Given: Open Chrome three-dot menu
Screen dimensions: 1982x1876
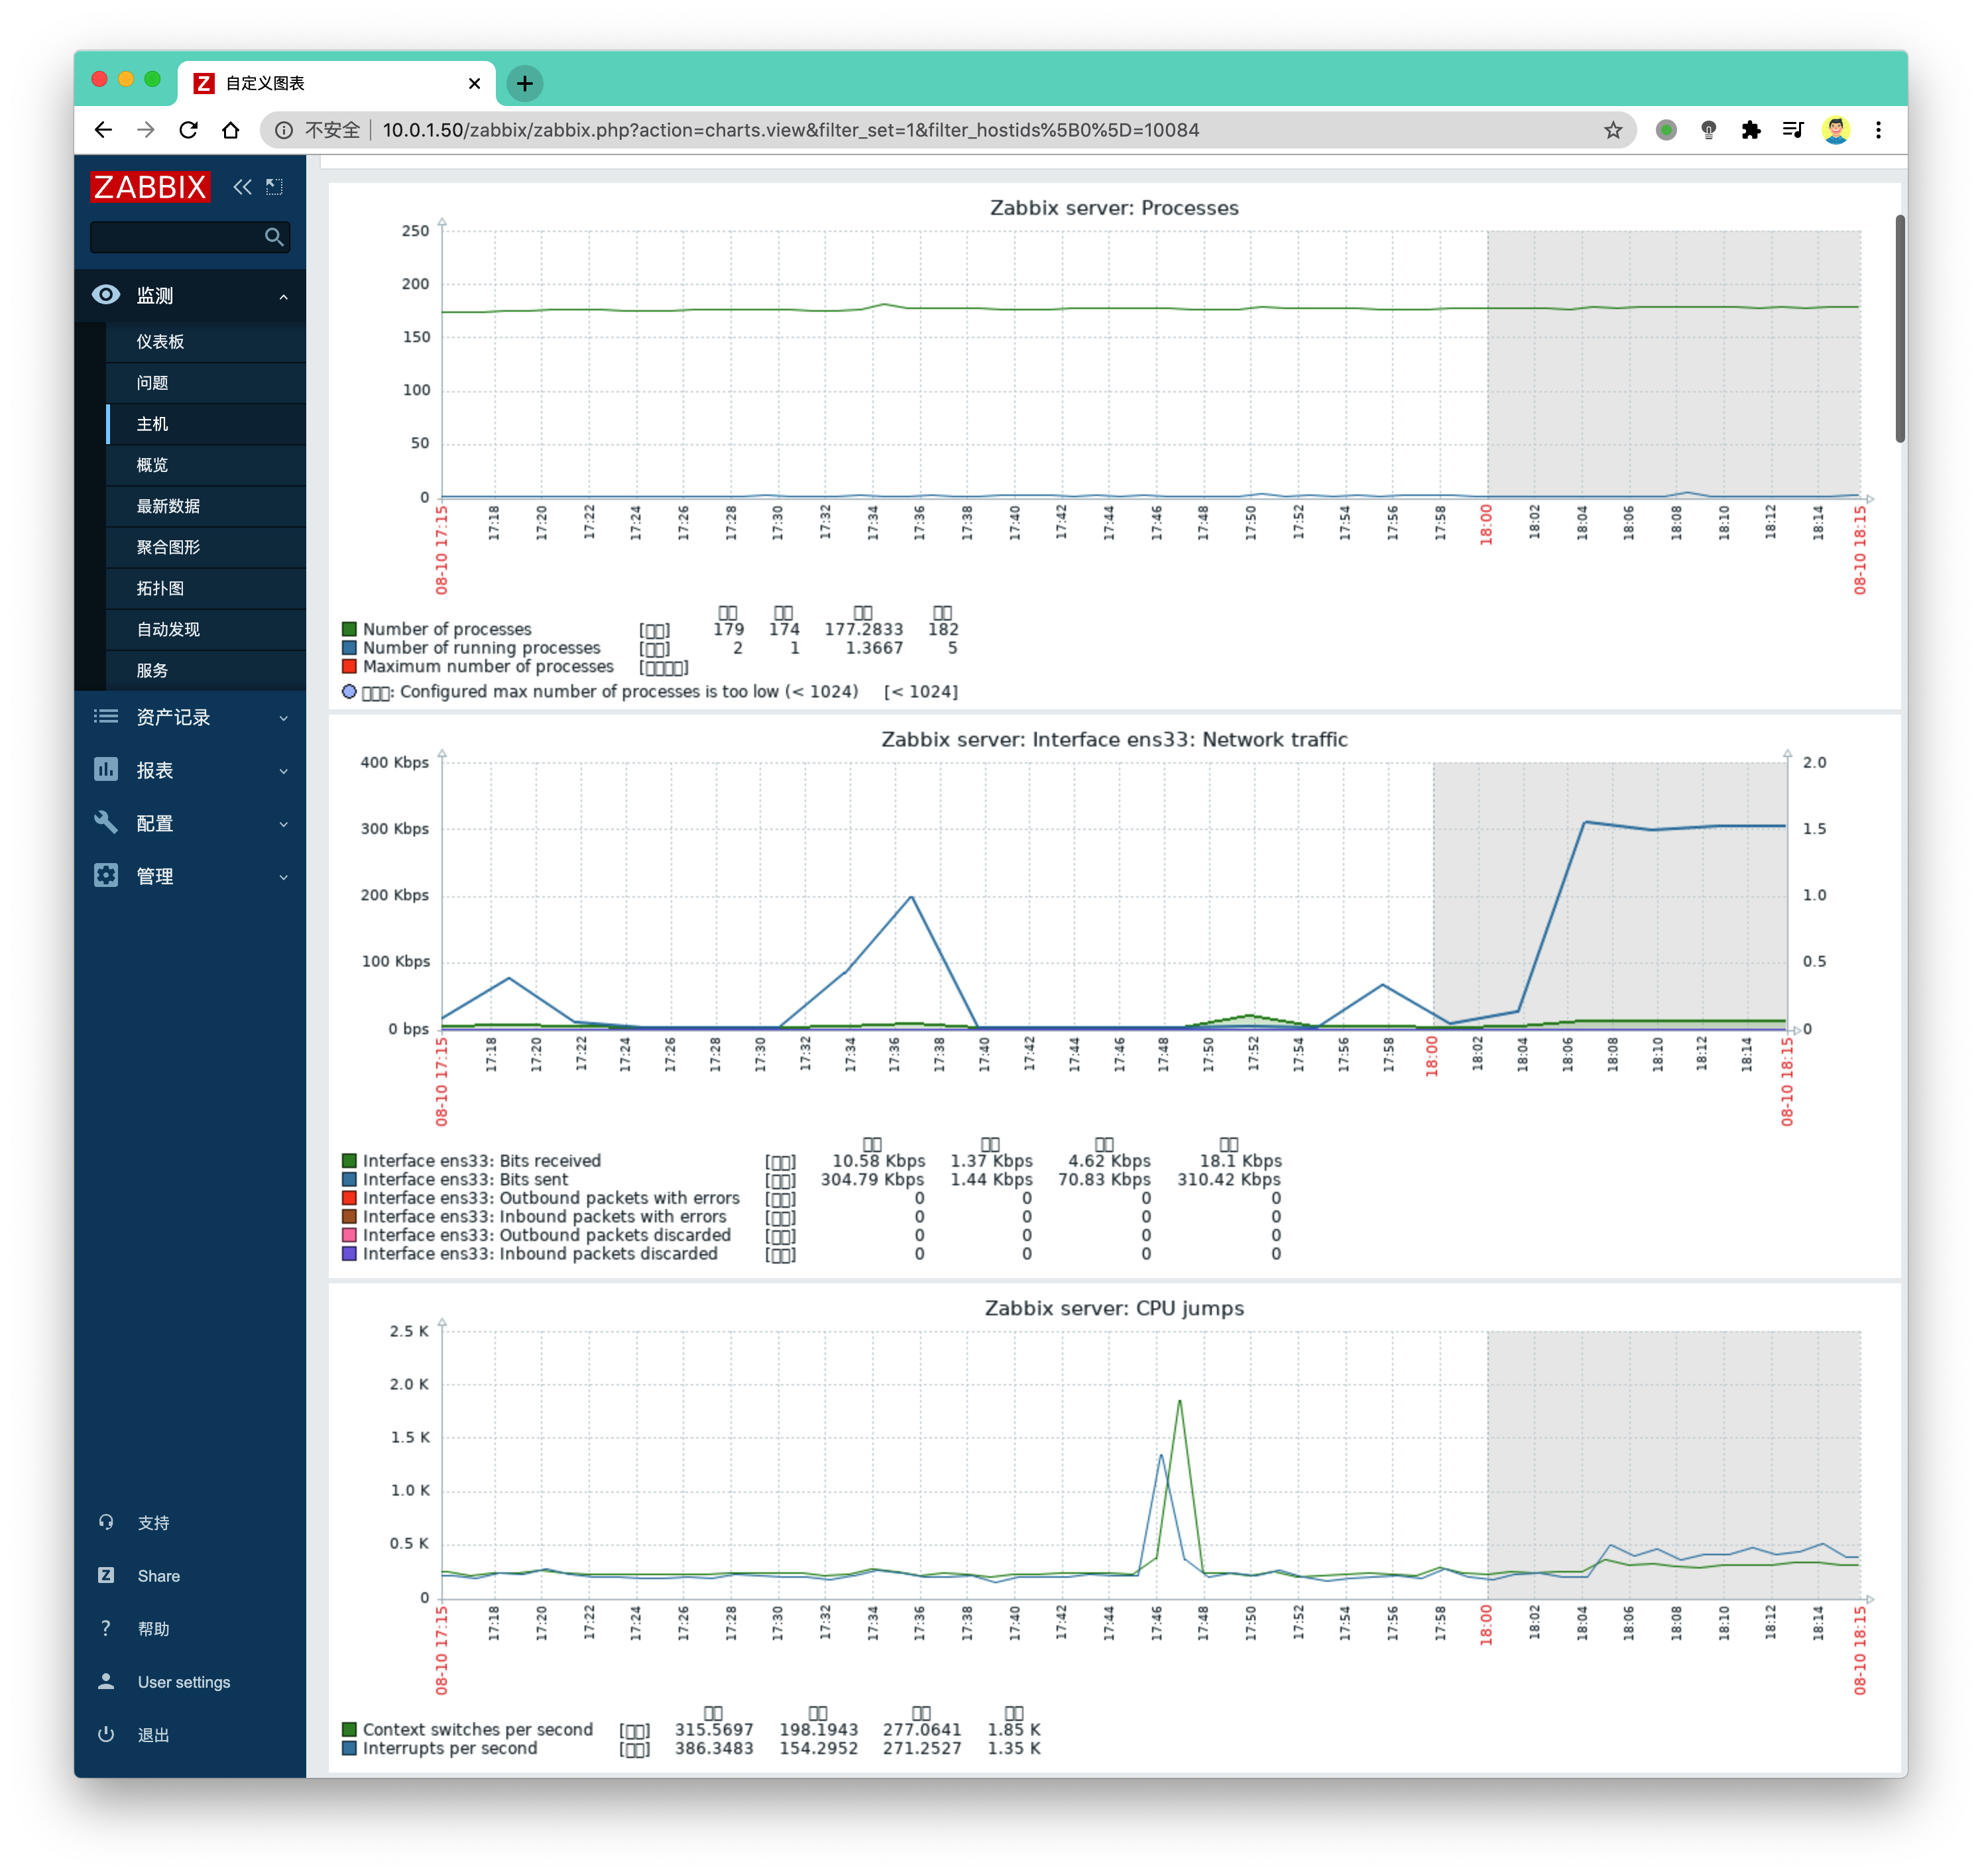Looking at the screenshot, I should (x=1878, y=130).
